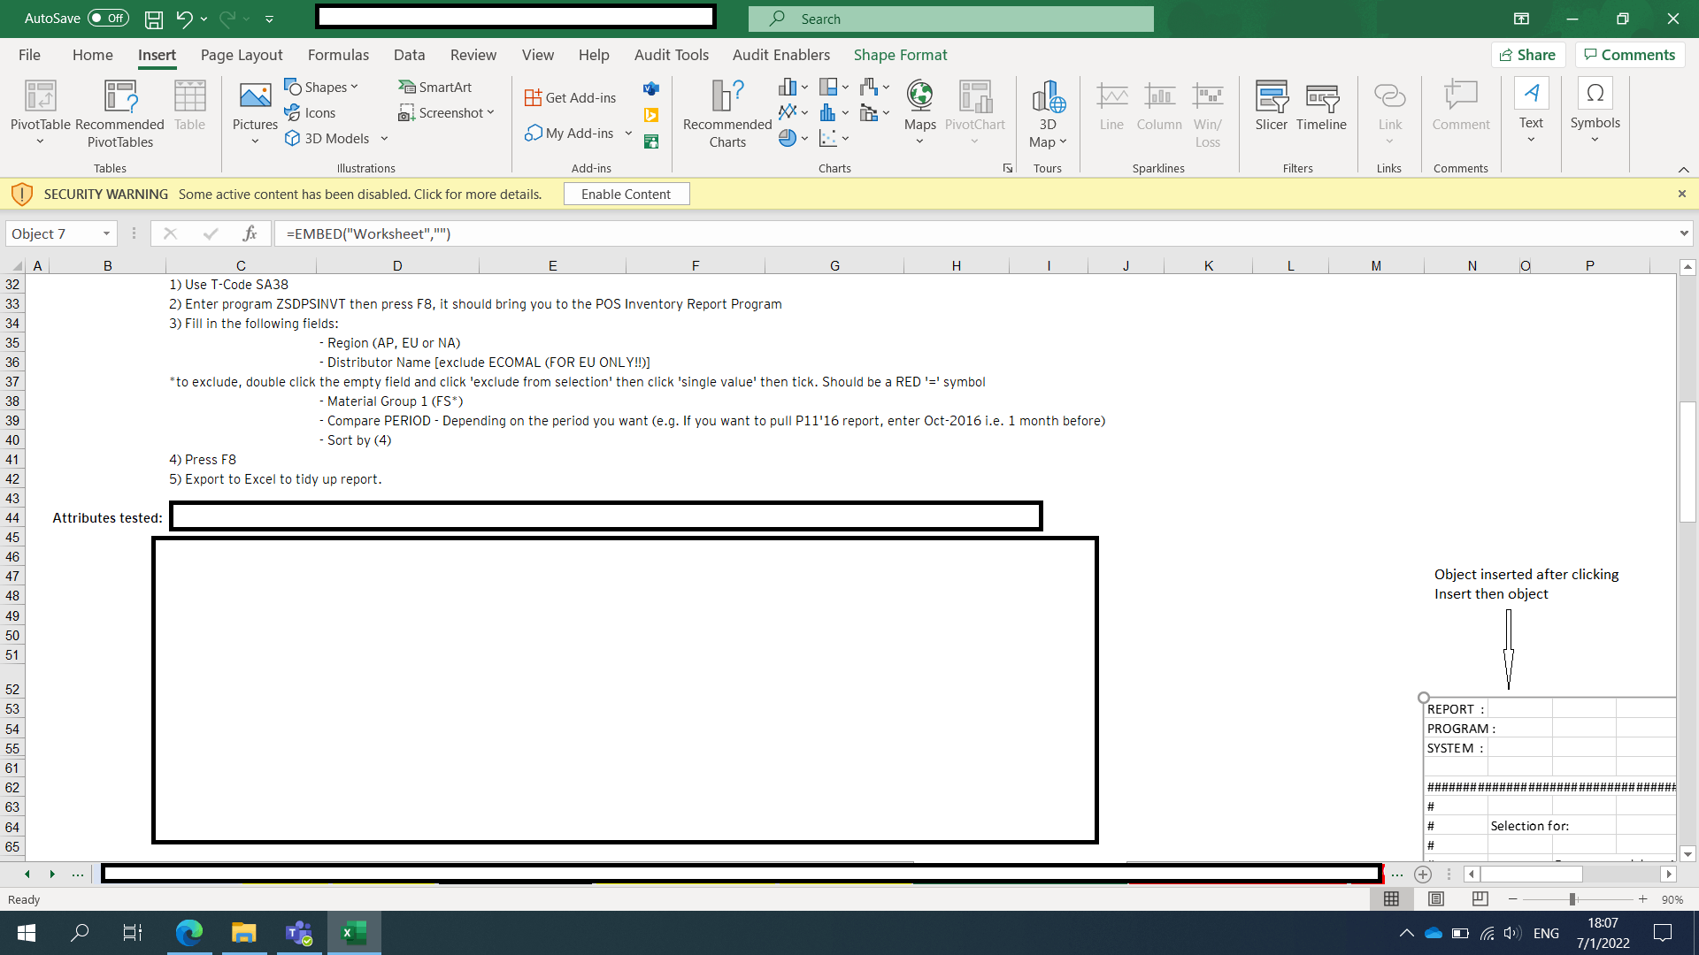Toggle AutoSave off switch
The width and height of the screenshot is (1699, 955).
[x=108, y=19]
